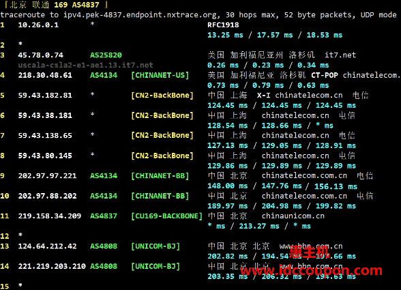Click AS4134 on hop 4
This screenshot has height=290, width=401.
tap(104, 75)
